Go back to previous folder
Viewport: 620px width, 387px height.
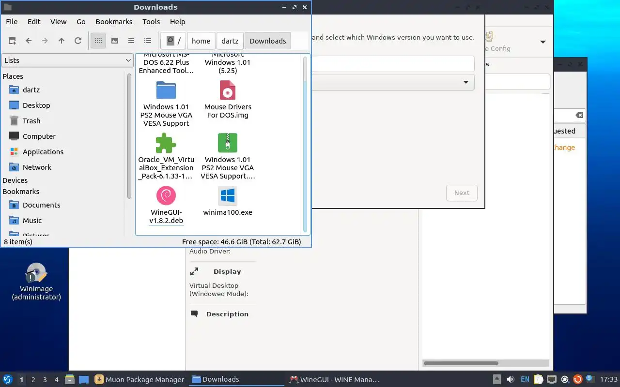pyautogui.click(x=29, y=41)
